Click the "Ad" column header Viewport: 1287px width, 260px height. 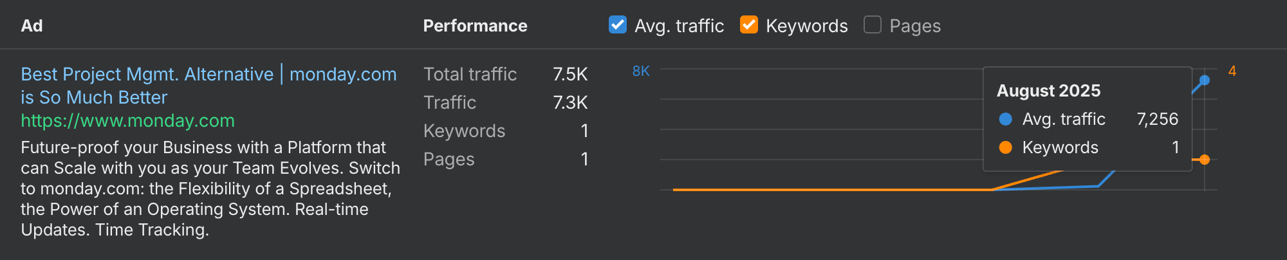[32, 26]
